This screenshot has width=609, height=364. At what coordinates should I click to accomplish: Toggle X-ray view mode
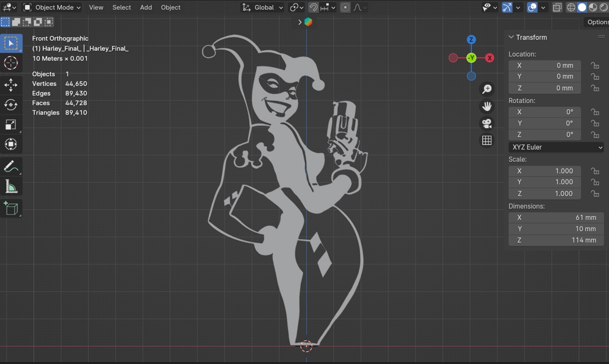point(557,7)
